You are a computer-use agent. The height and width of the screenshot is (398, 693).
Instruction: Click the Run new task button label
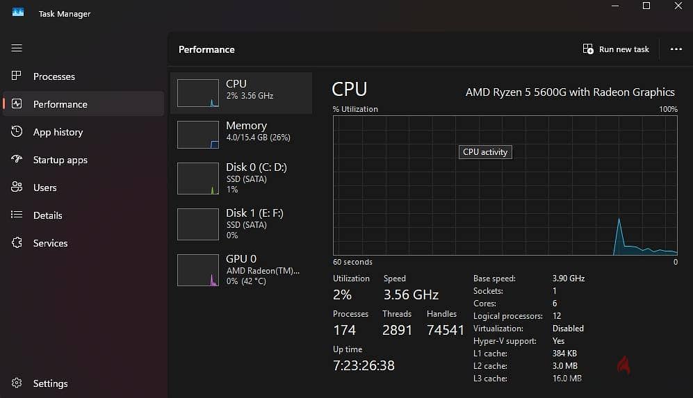pyautogui.click(x=623, y=49)
